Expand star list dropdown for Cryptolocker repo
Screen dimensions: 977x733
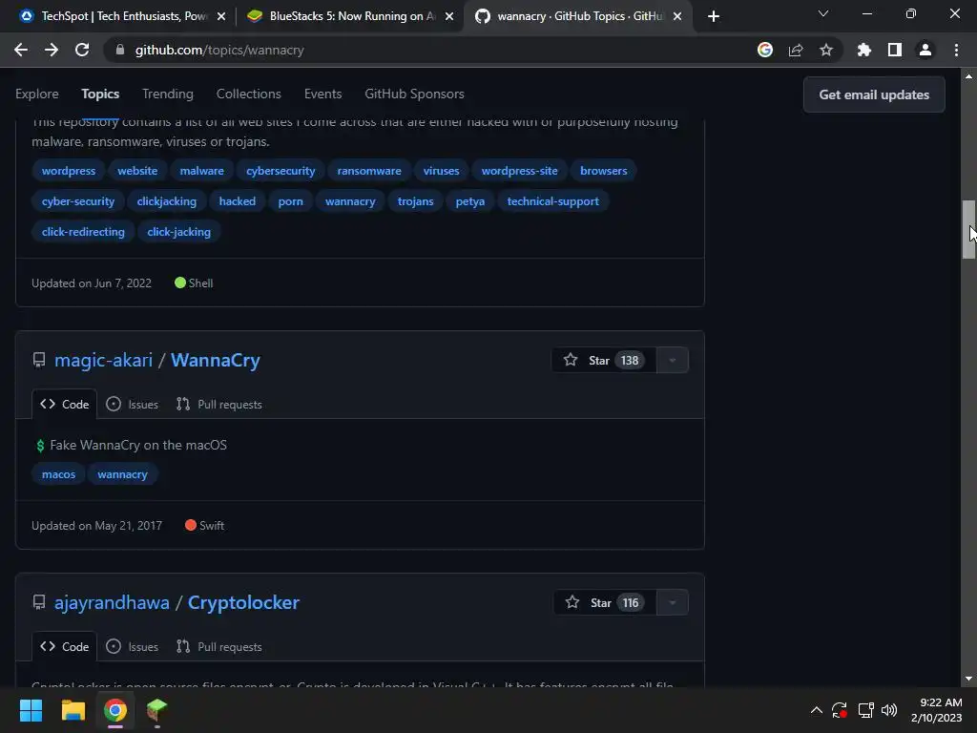pyautogui.click(x=673, y=603)
